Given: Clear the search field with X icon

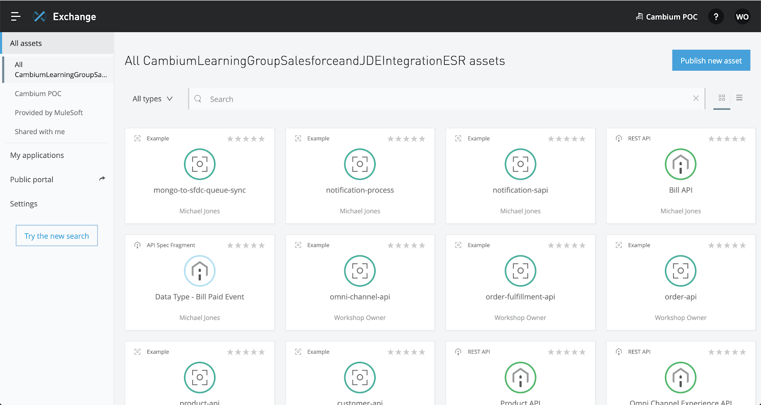Looking at the screenshot, I should [x=696, y=98].
